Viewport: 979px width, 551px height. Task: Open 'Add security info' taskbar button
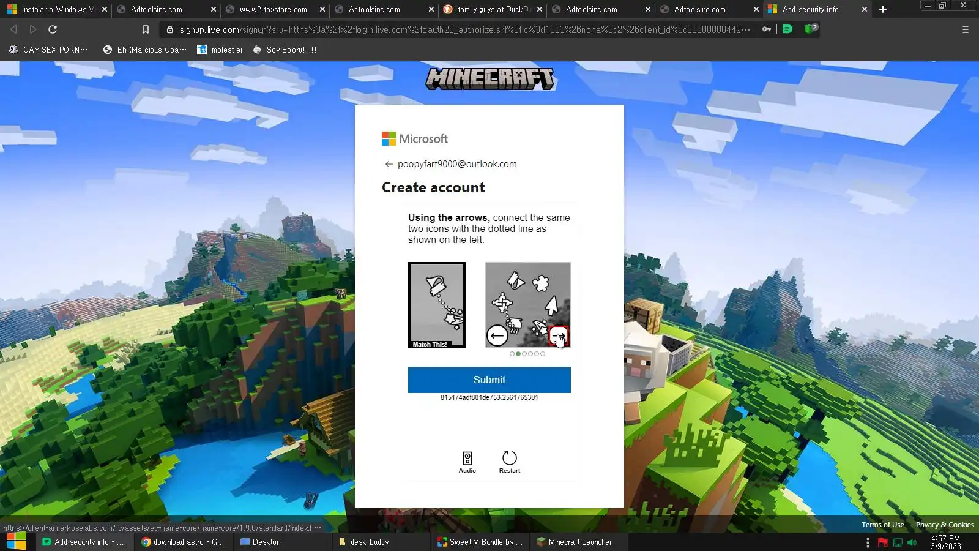[83, 542]
